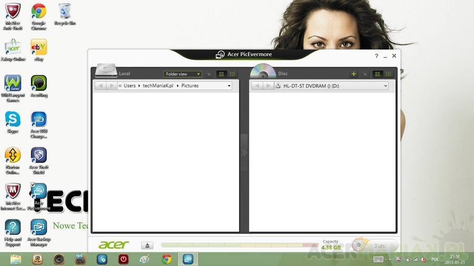Open the Recycle Bin
Image resolution: width=474 pixels, height=266 pixels.
pos(65,14)
